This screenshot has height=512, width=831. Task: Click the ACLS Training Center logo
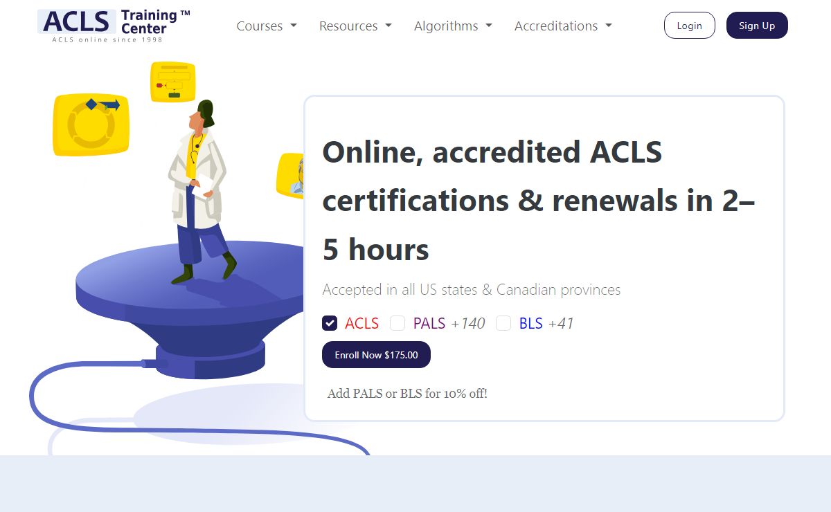(114, 26)
